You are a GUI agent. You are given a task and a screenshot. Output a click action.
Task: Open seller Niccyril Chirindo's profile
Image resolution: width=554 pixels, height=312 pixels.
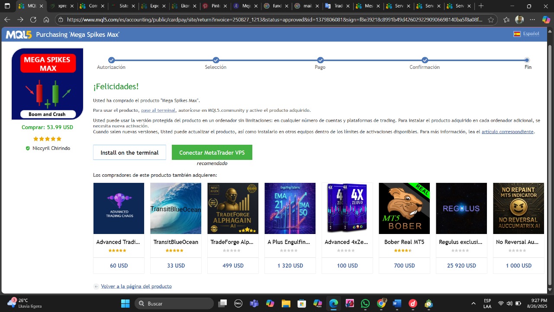[51, 148]
